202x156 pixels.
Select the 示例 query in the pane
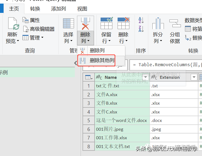(37, 72)
